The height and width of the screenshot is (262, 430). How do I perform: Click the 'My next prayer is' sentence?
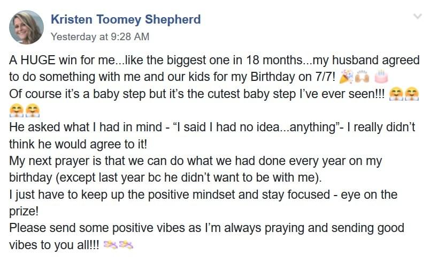coord(195,169)
